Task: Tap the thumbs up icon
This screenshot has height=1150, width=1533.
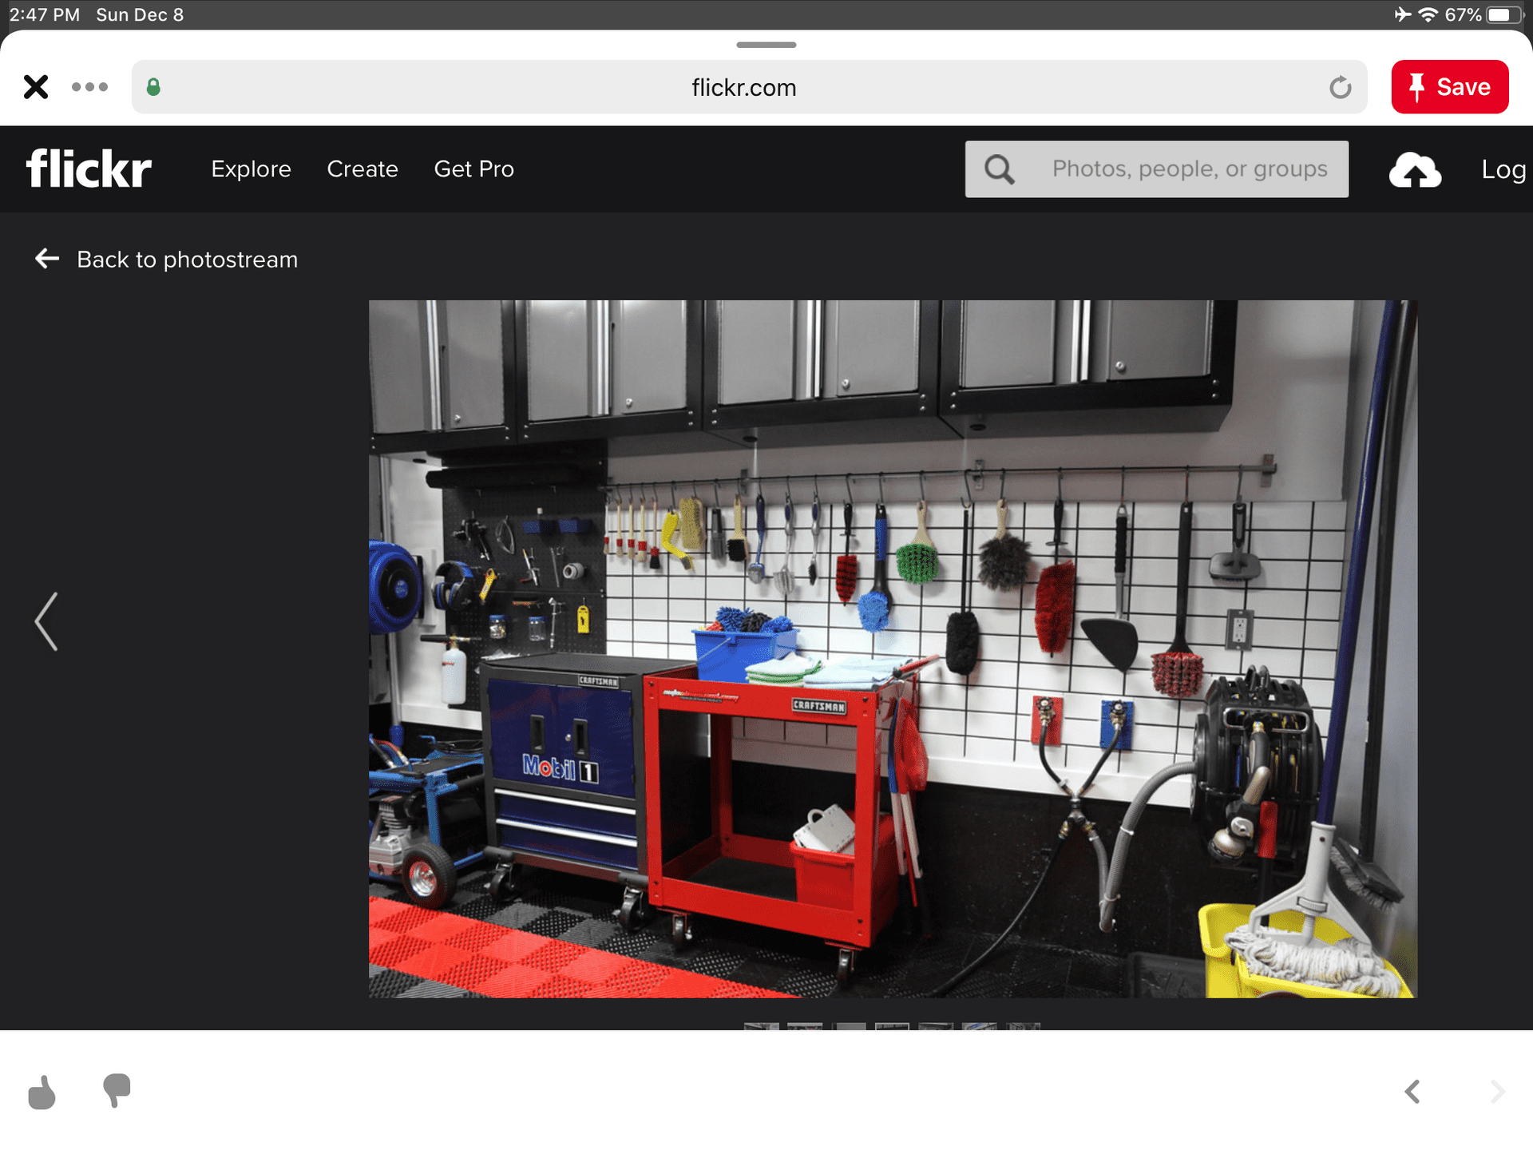Action: (x=42, y=1092)
